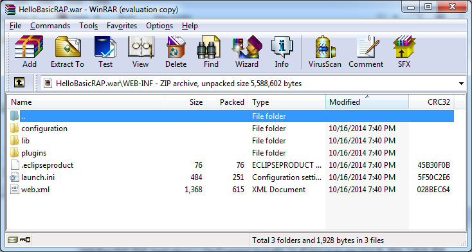
Task: Select the 'launch.ini' file name
Action: pos(38,177)
